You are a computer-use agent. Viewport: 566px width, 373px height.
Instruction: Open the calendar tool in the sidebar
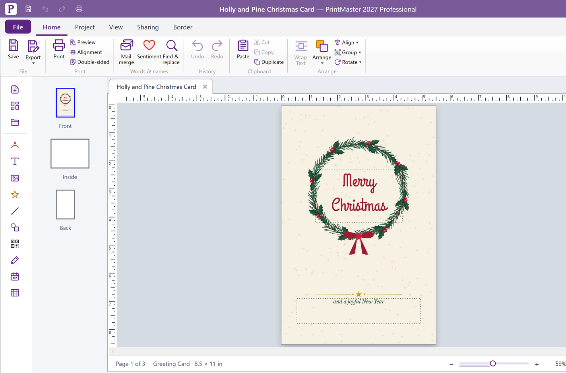15,277
